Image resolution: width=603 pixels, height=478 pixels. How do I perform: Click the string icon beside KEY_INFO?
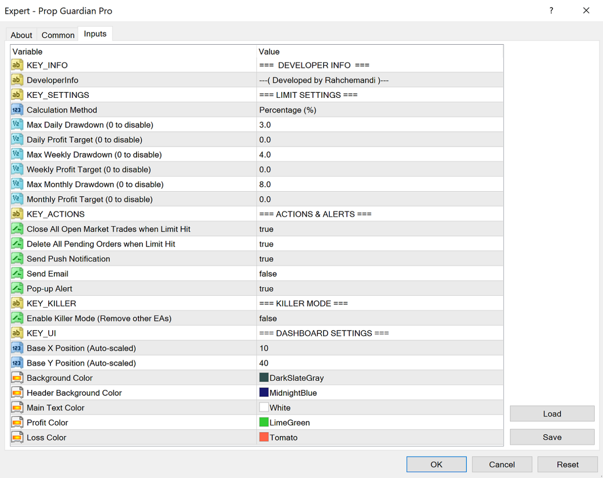pyautogui.click(x=17, y=65)
